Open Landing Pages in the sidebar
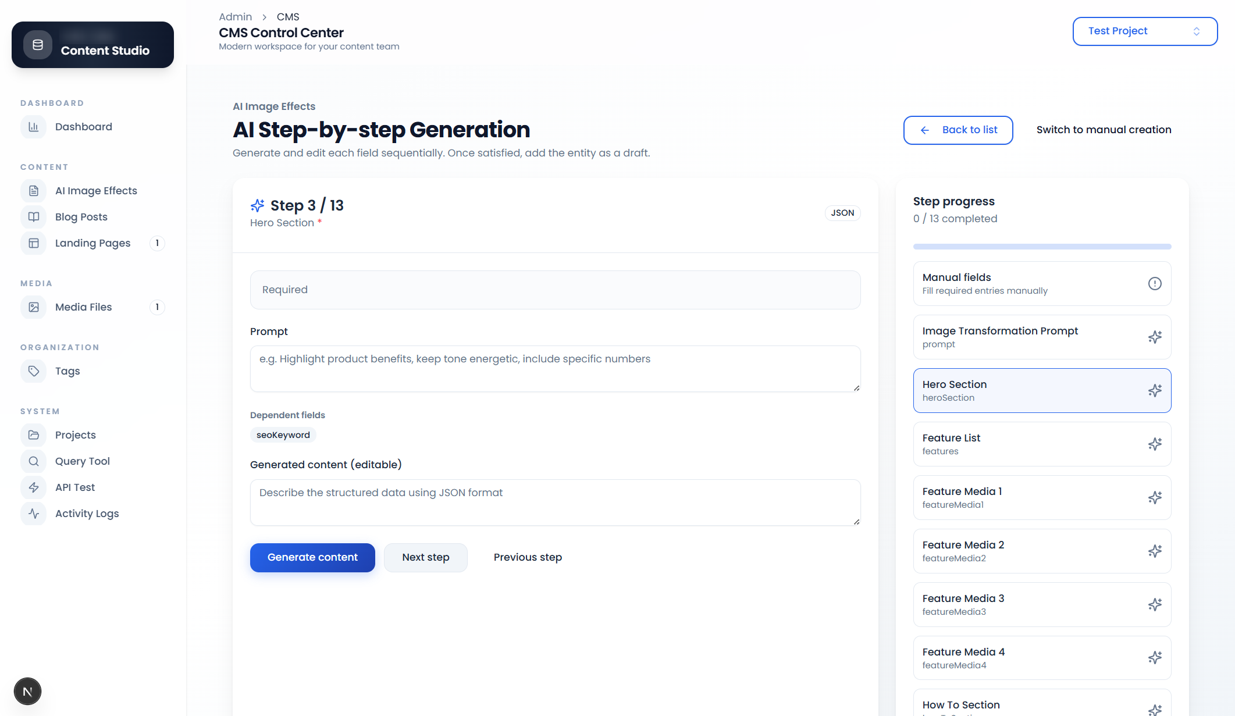The image size is (1235, 716). [92, 243]
